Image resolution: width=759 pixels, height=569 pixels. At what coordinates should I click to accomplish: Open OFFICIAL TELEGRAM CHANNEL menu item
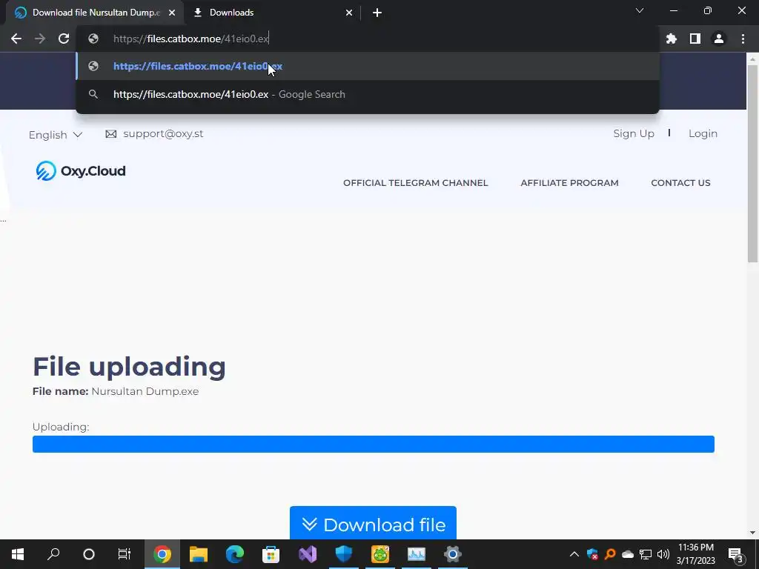point(415,183)
